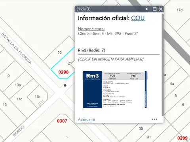Click '[CLICK EN IMAGEN PARA AMPLIAR]' text
The image size is (190, 142).
[x=111, y=59]
